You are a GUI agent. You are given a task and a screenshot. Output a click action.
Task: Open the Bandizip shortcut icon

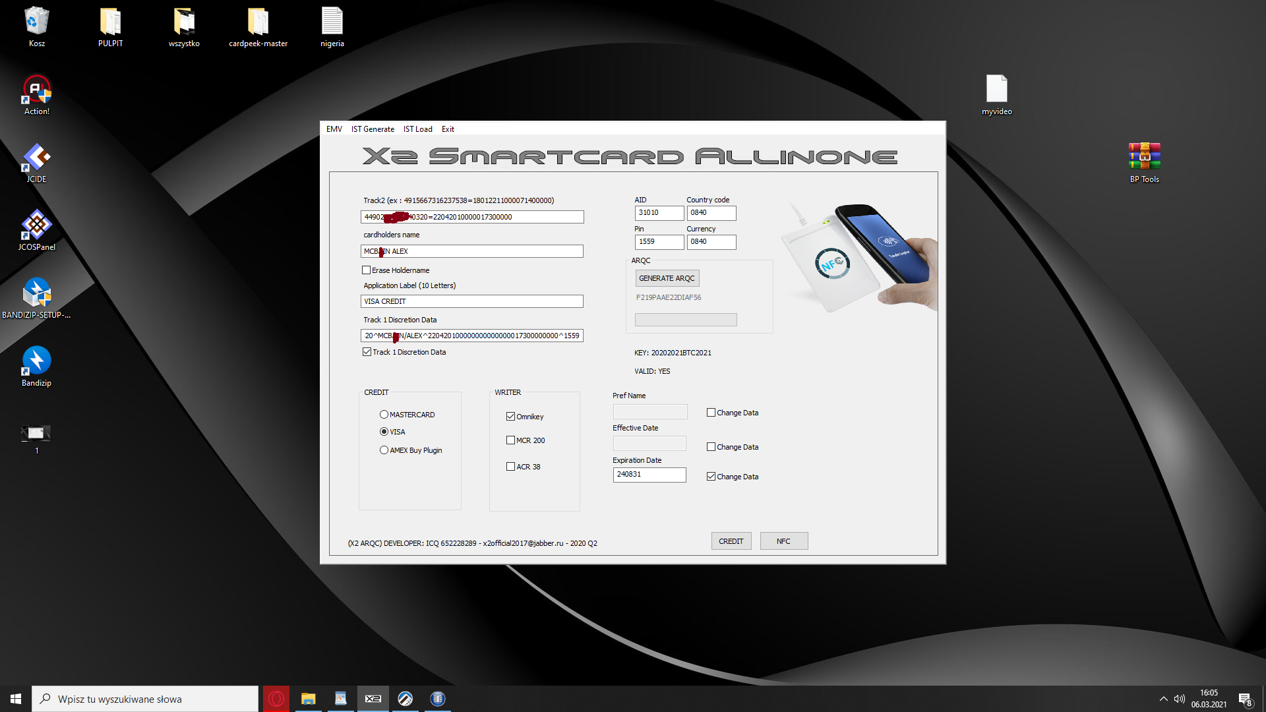(x=36, y=361)
